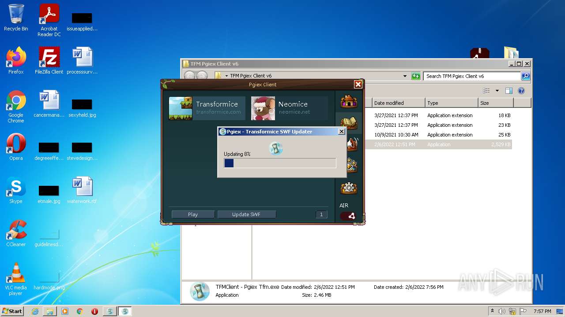The width and height of the screenshot is (565, 317).
Task: Click the number 1 box in Pgiex Client
Action: [x=321, y=214]
